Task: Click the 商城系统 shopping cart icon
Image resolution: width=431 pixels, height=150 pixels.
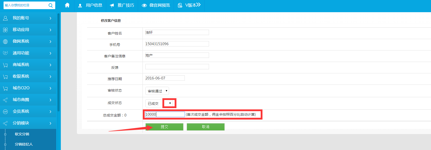Action: tap(5, 65)
